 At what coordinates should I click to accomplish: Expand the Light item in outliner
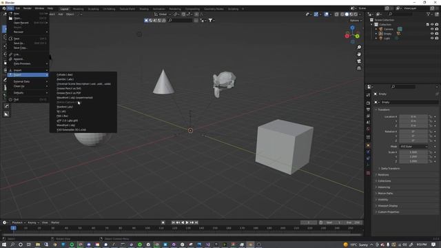(x=376, y=38)
